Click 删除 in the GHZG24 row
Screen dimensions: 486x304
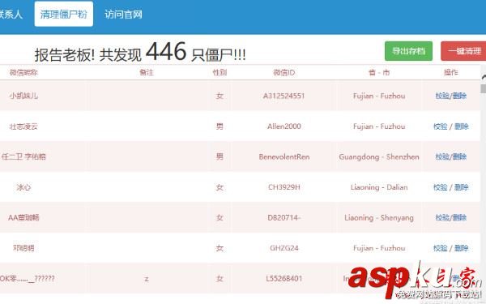pos(462,248)
